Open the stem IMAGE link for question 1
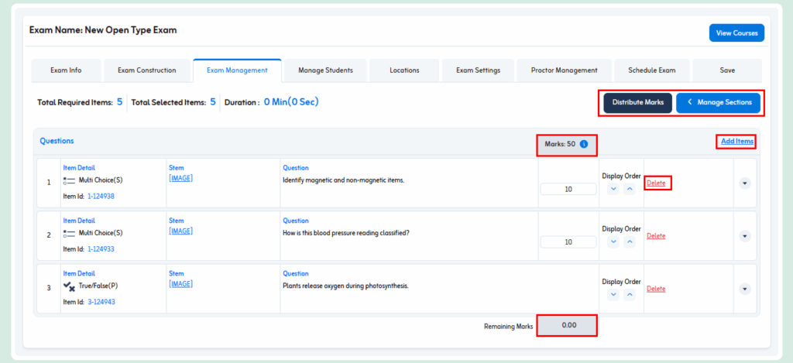793x363 pixels. [x=180, y=178]
